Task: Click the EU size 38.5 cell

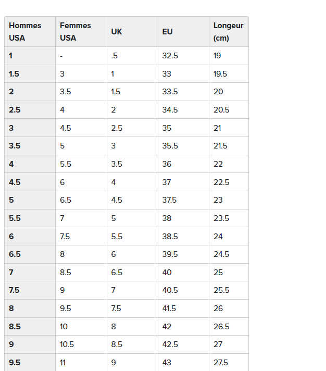Action: [x=170, y=237]
